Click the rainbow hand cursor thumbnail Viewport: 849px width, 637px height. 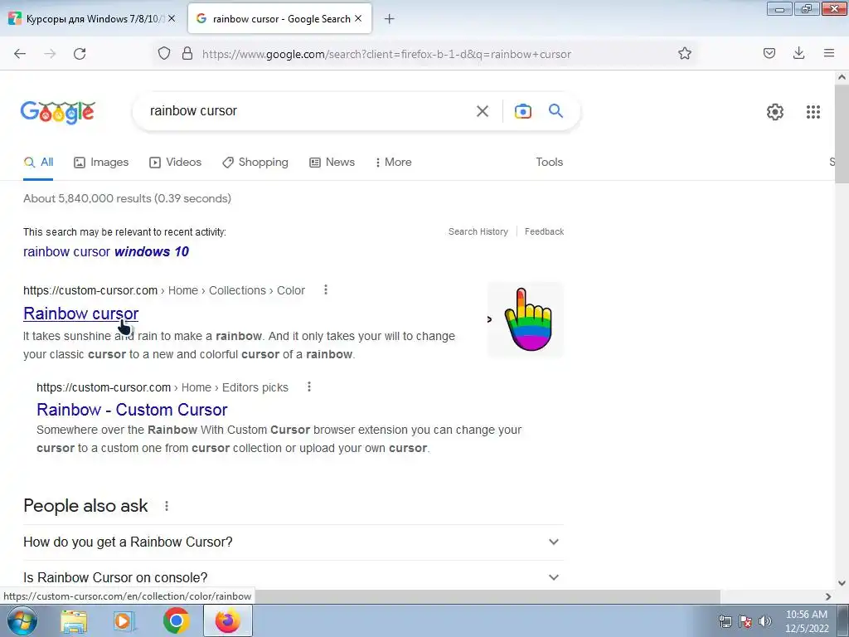click(525, 319)
